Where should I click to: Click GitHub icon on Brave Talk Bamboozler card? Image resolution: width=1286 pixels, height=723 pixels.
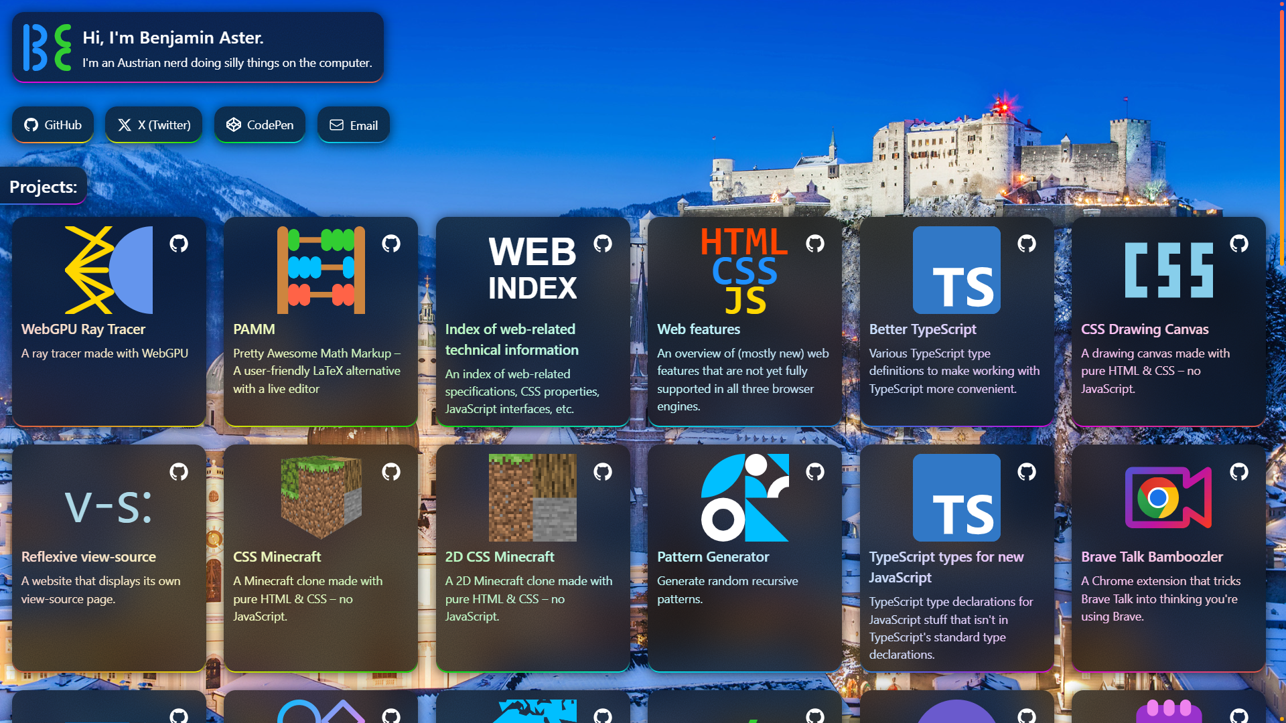pyautogui.click(x=1239, y=472)
